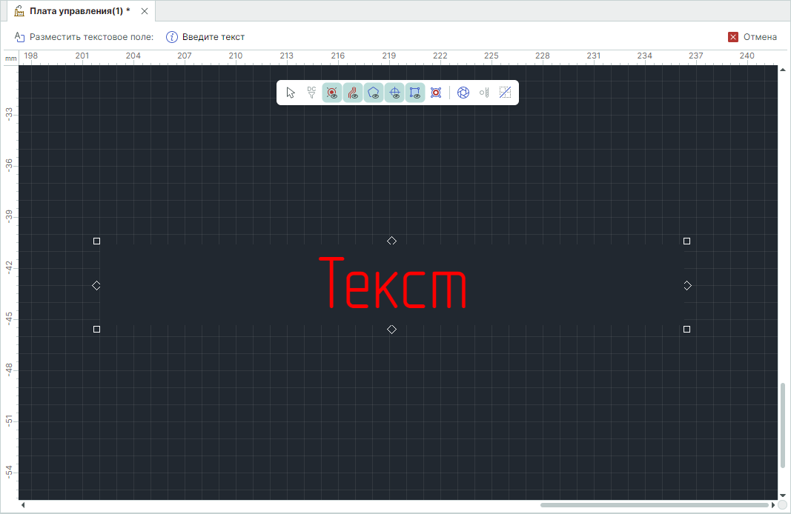This screenshot has width=791, height=514.
Task: Switch to Плата управления(1) tab
Action: (x=79, y=11)
